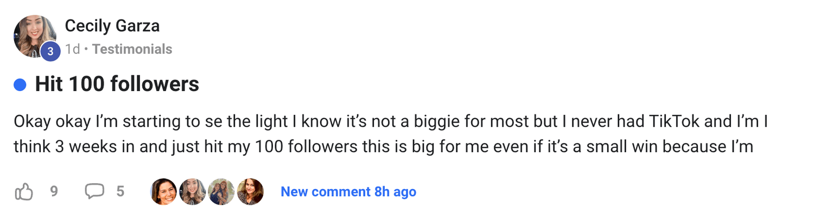Click the 1d post timestamp
Viewport: 814px width, 220px height.
72,49
